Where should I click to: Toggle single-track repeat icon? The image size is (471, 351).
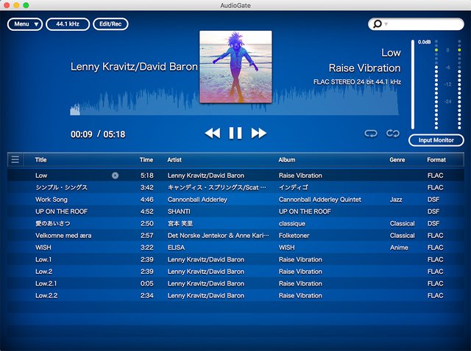point(371,134)
